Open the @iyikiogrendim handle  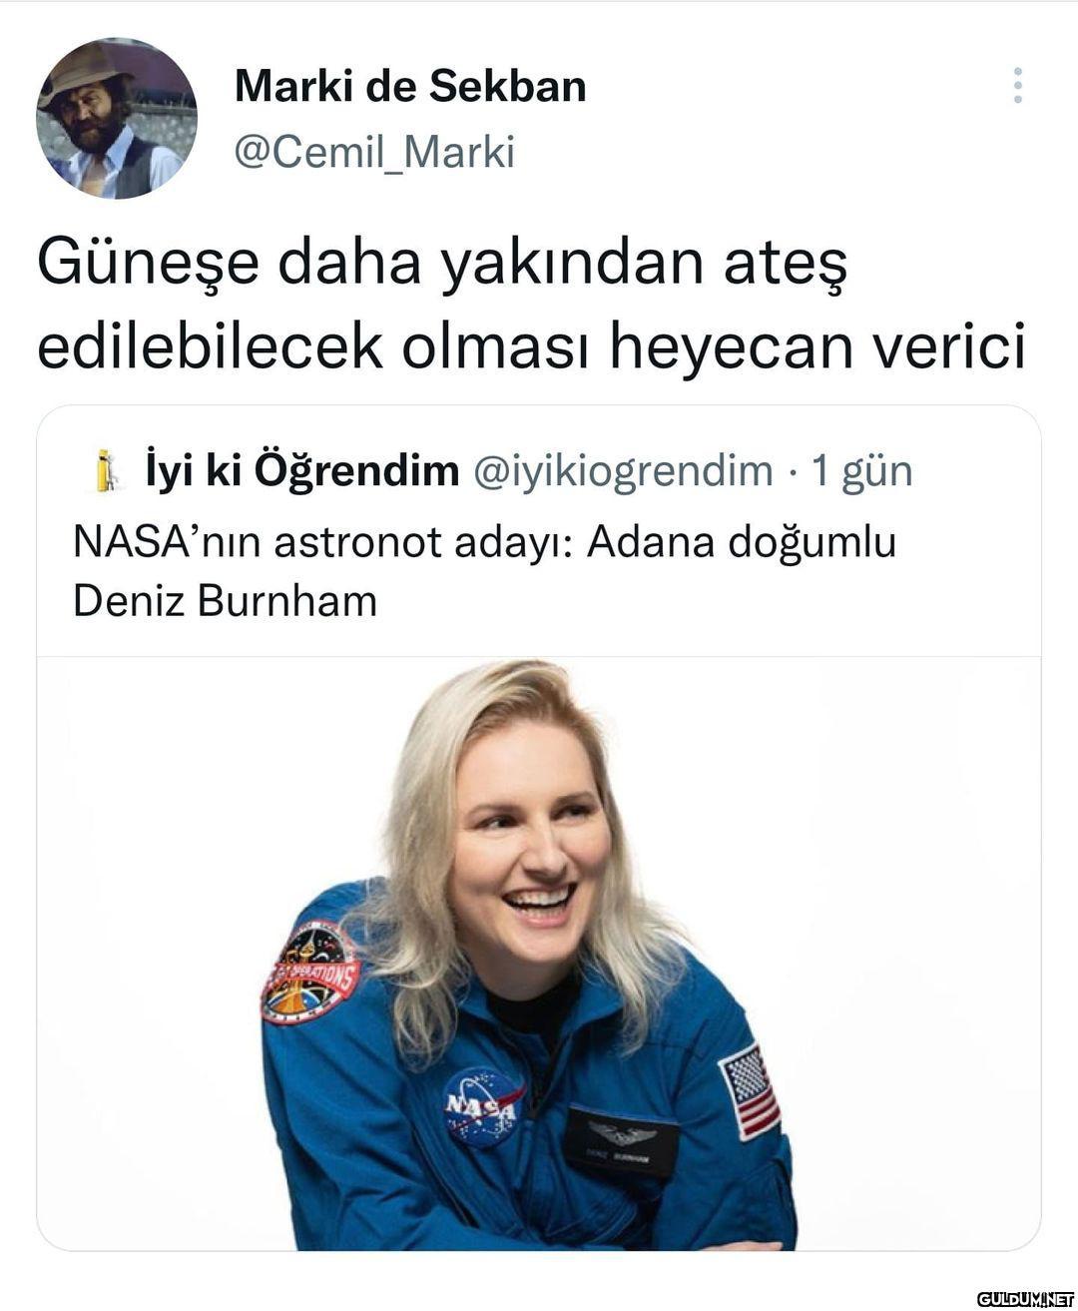pos(622,471)
